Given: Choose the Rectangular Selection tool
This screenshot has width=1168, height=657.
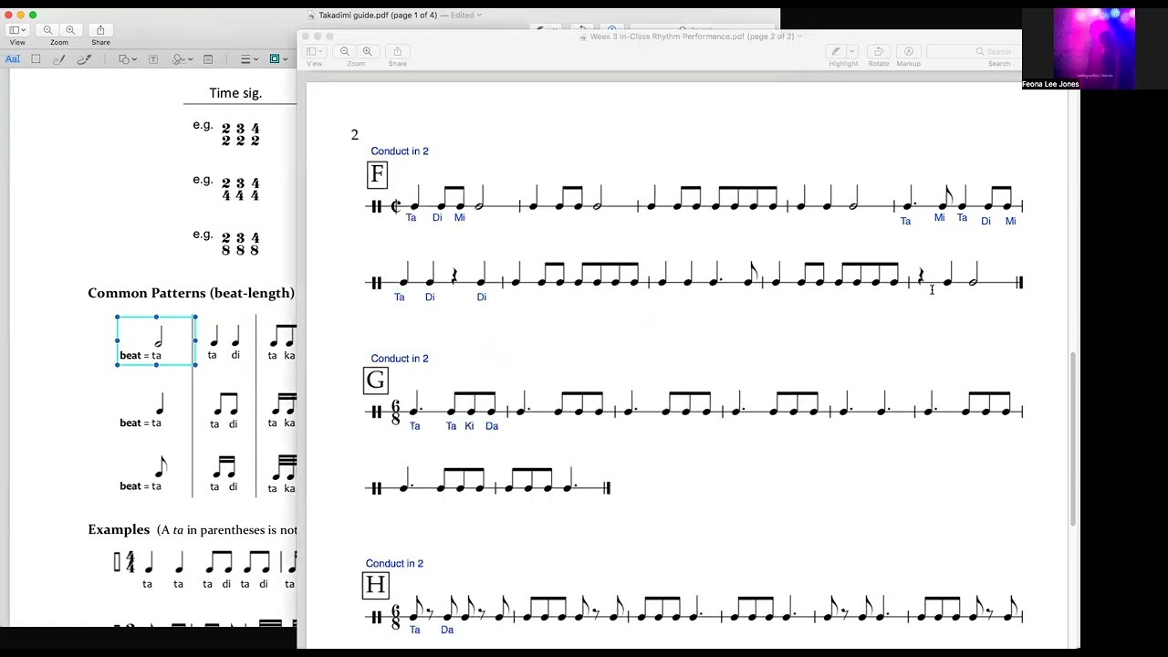Looking at the screenshot, I should point(36,59).
